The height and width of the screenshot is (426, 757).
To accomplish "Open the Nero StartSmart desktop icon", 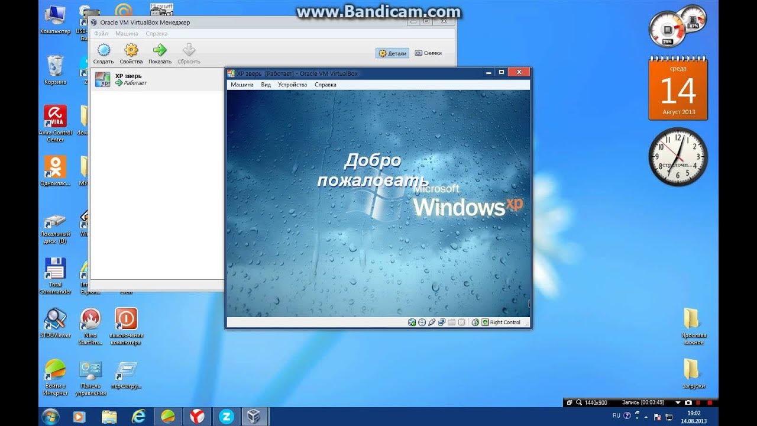I will coord(90,327).
